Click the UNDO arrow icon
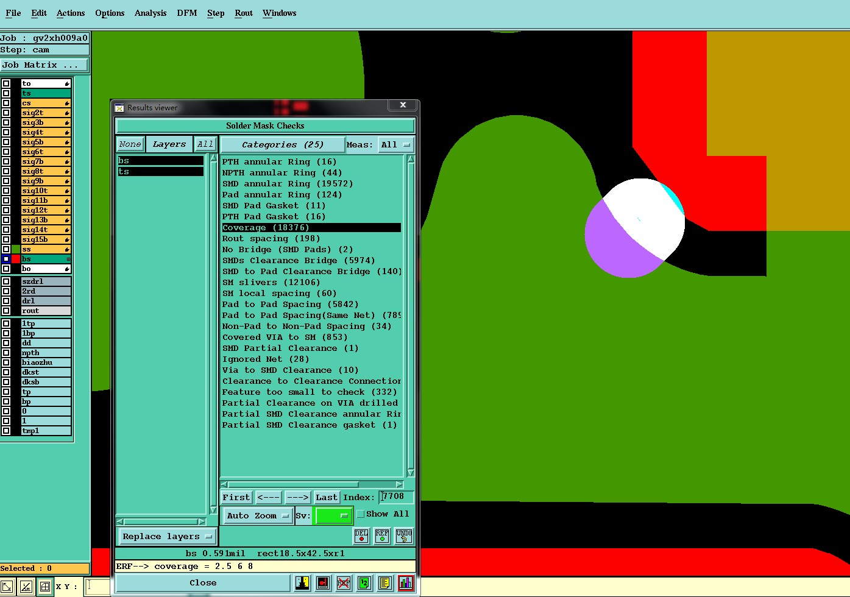The width and height of the screenshot is (850, 597). pyautogui.click(x=404, y=536)
